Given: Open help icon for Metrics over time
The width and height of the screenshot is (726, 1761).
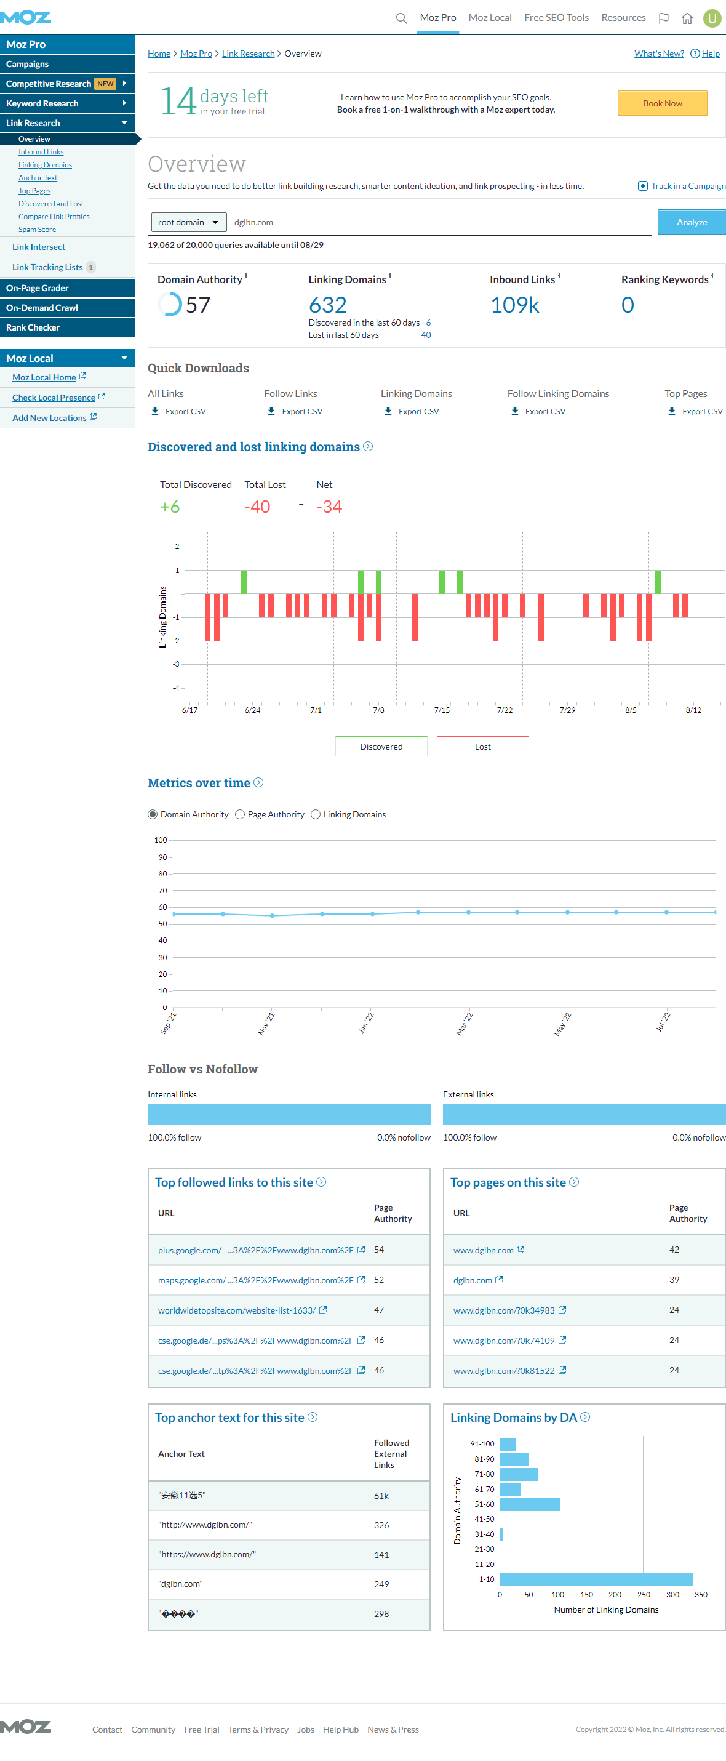Looking at the screenshot, I should click(258, 783).
